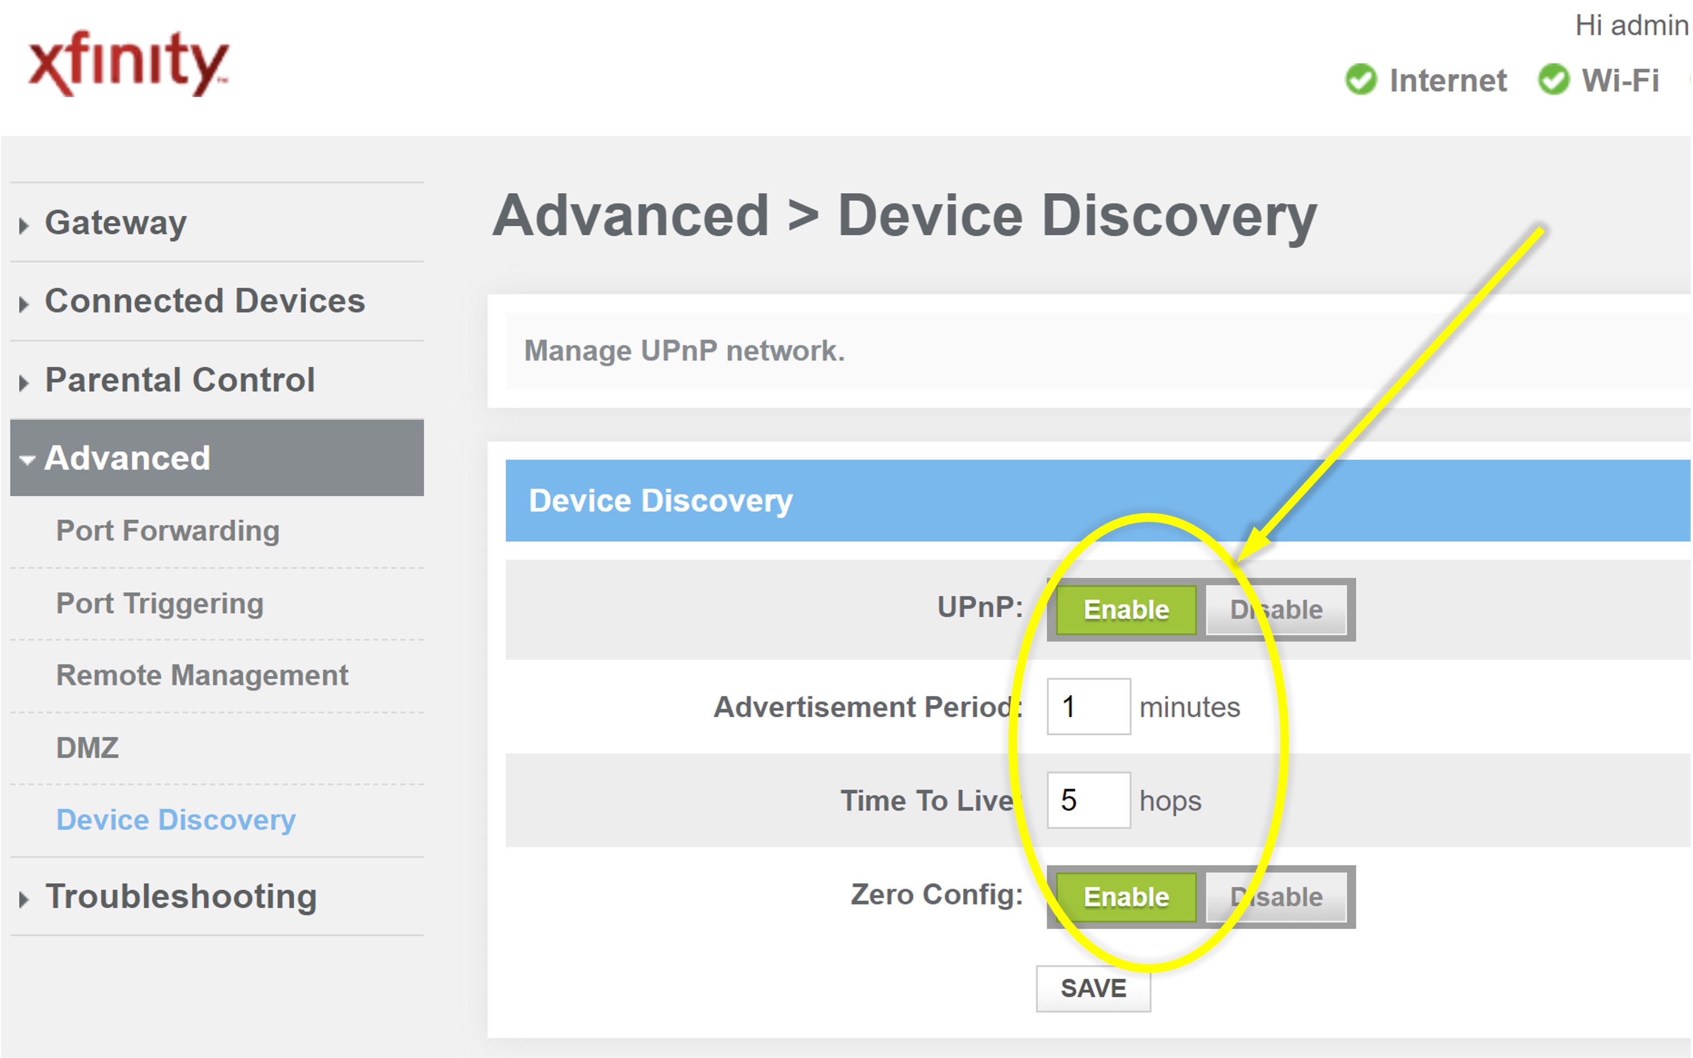Screen dimensions: 1693x1058
Task: Disable Zero Config
Action: tap(1277, 898)
